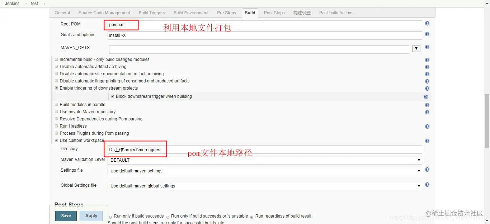Screen dimensions: 490x224
Task: Open help for Settings file dropdown
Action: coord(427,170)
